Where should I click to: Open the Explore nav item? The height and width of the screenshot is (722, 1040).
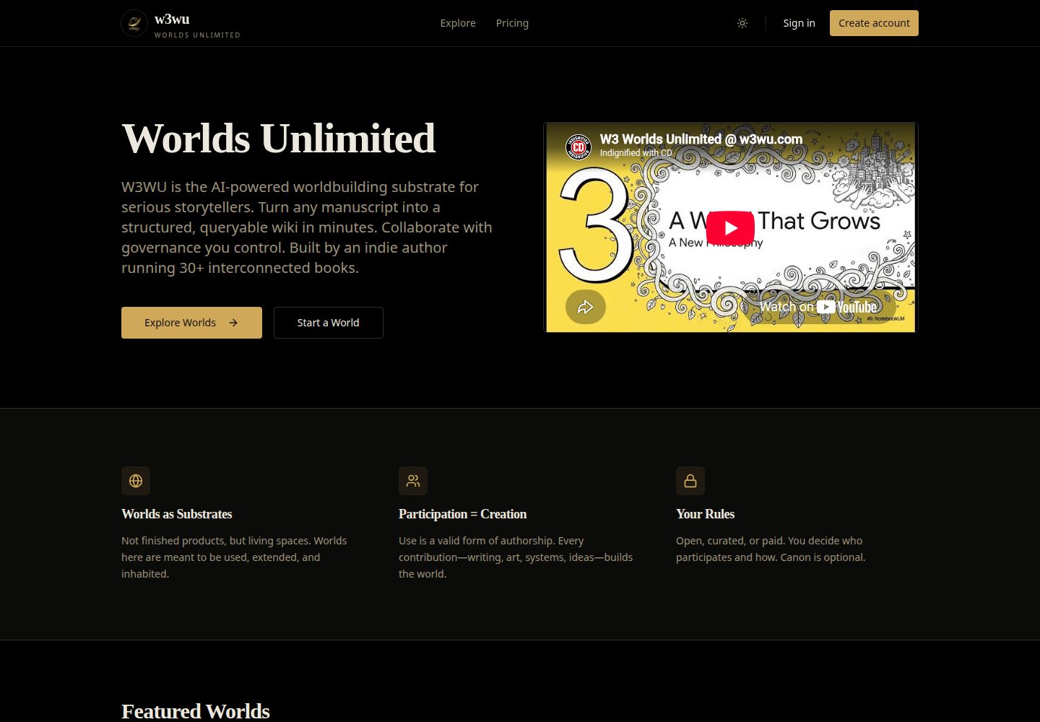[458, 23]
